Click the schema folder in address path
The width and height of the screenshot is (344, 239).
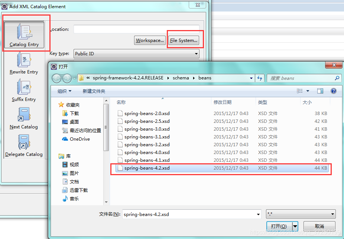point(181,78)
